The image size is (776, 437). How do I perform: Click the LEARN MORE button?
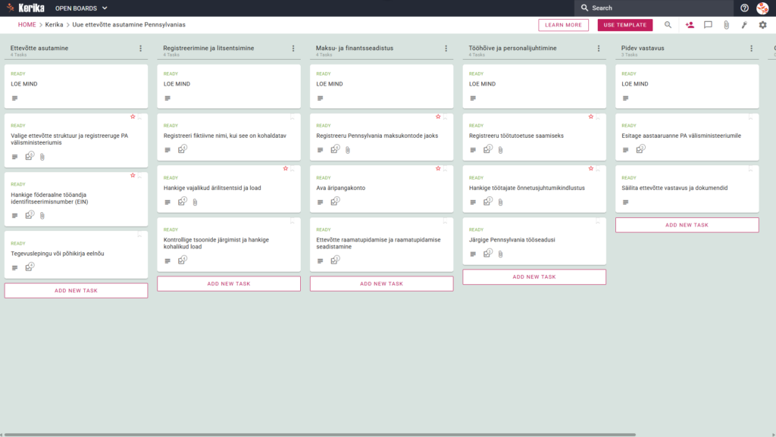tap(563, 25)
